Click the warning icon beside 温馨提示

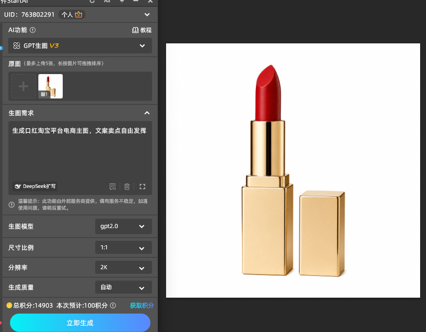[x=12, y=205]
